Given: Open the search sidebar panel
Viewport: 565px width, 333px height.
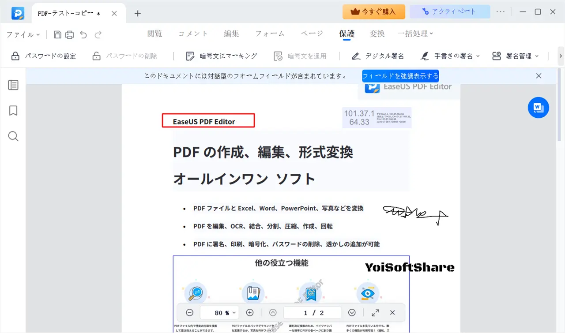Looking at the screenshot, I should [x=13, y=136].
